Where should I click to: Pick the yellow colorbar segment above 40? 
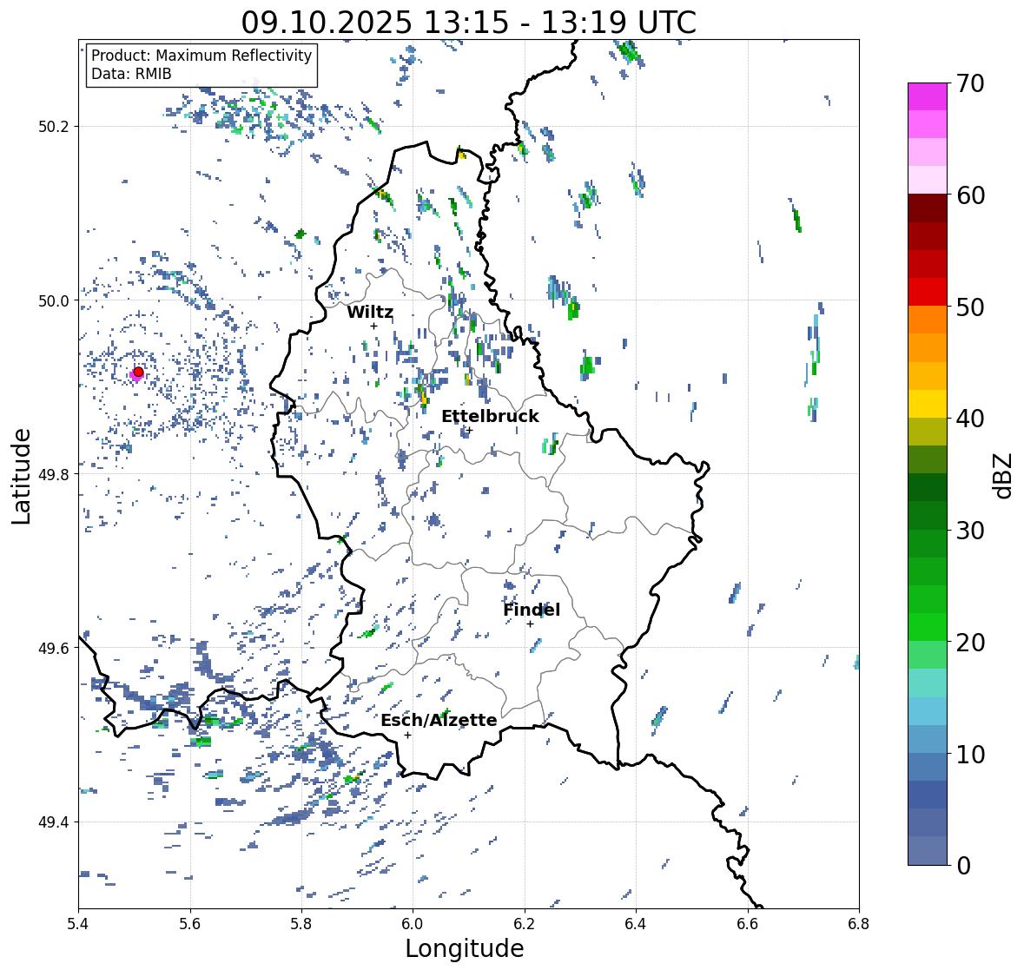pyautogui.click(x=928, y=404)
